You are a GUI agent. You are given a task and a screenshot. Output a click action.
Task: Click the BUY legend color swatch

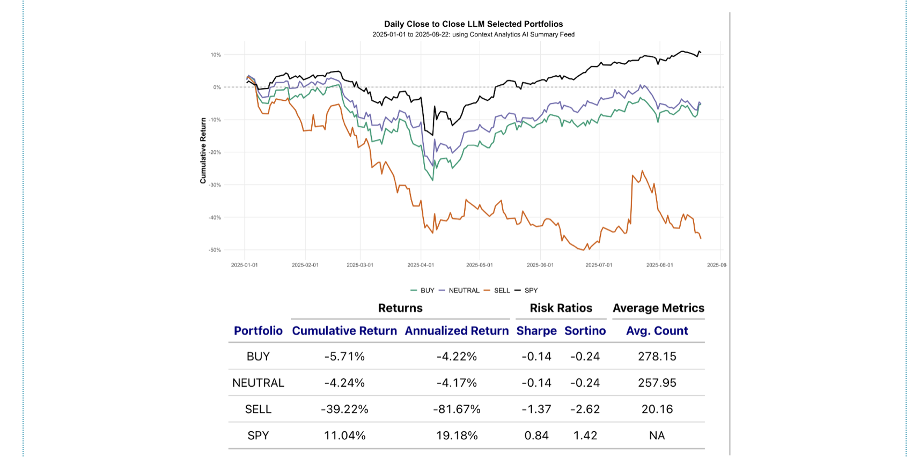pos(414,291)
